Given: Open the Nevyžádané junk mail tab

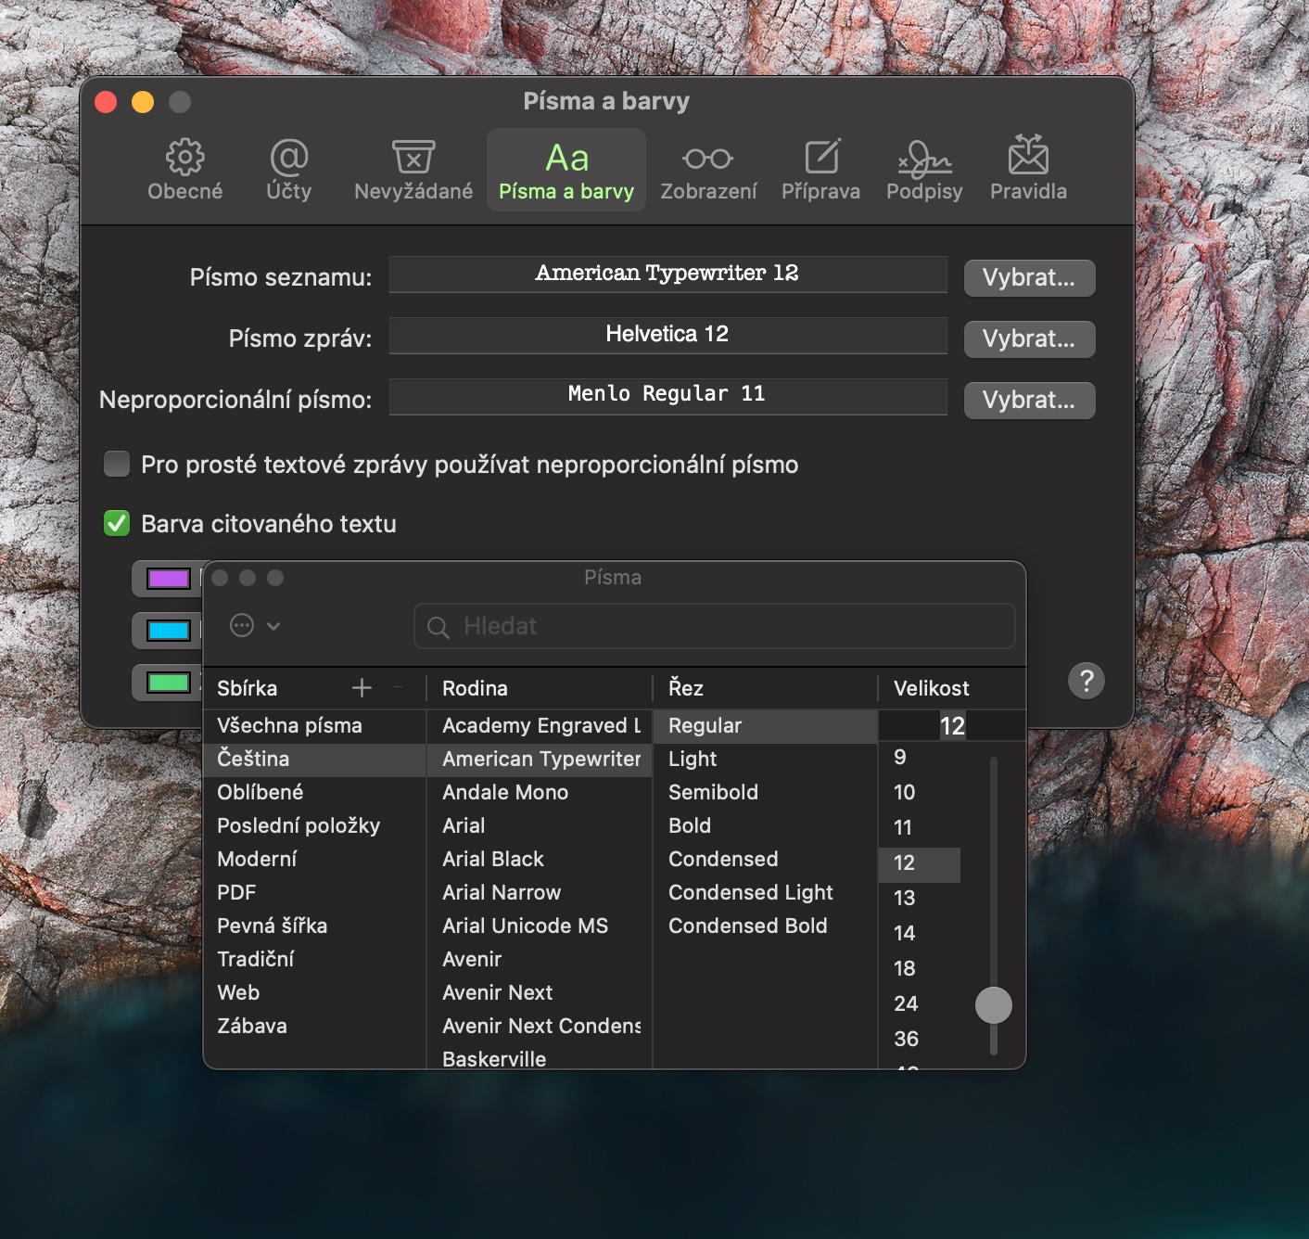Looking at the screenshot, I should (x=413, y=171).
